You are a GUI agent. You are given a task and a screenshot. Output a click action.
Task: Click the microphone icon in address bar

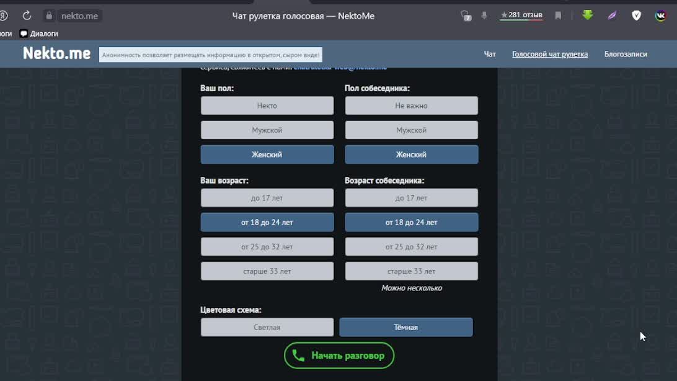click(484, 16)
